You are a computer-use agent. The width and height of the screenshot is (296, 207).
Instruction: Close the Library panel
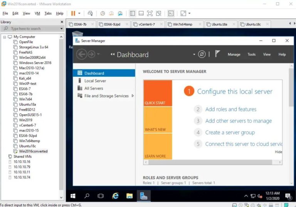tap(62, 22)
